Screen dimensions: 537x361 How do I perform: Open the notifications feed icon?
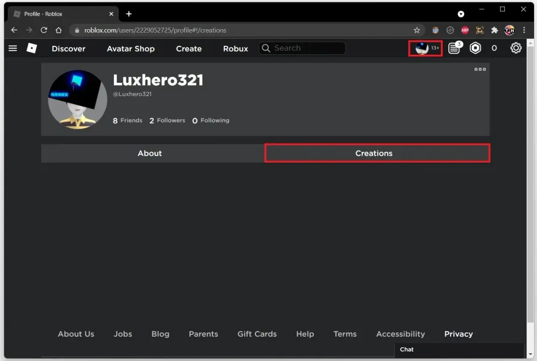point(455,48)
